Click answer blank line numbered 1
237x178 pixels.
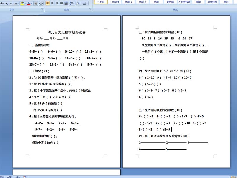(152, 143)
